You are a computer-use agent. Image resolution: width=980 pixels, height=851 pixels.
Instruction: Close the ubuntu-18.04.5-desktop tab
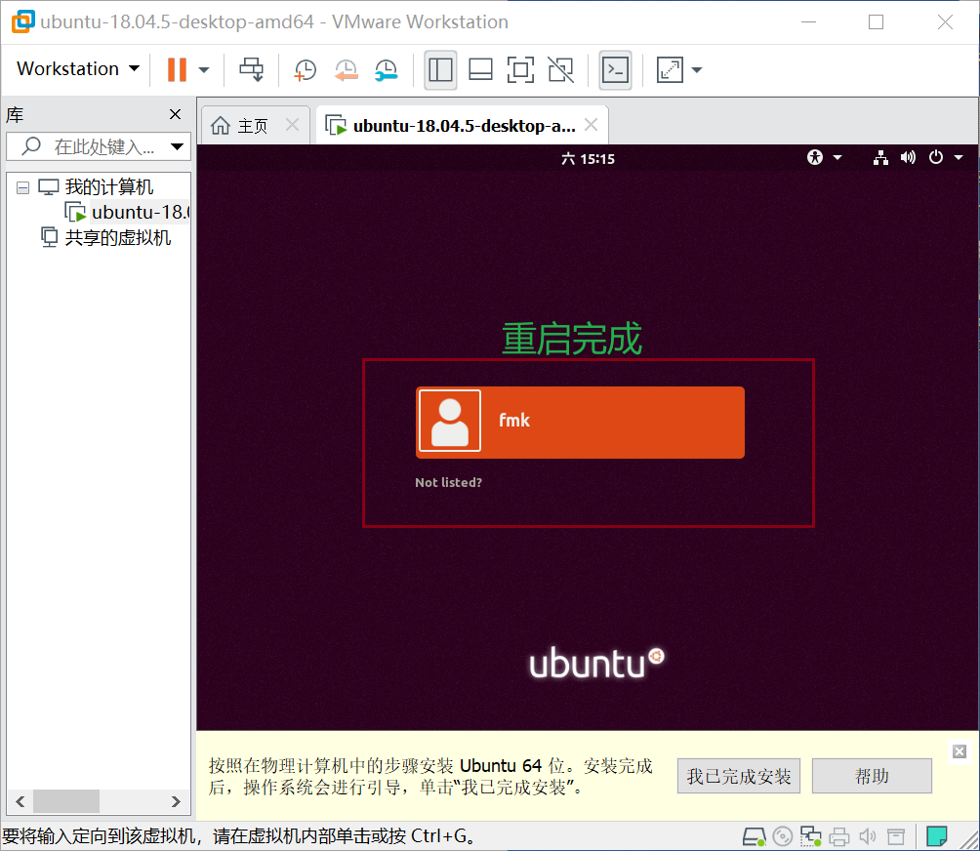coord(591,124)
